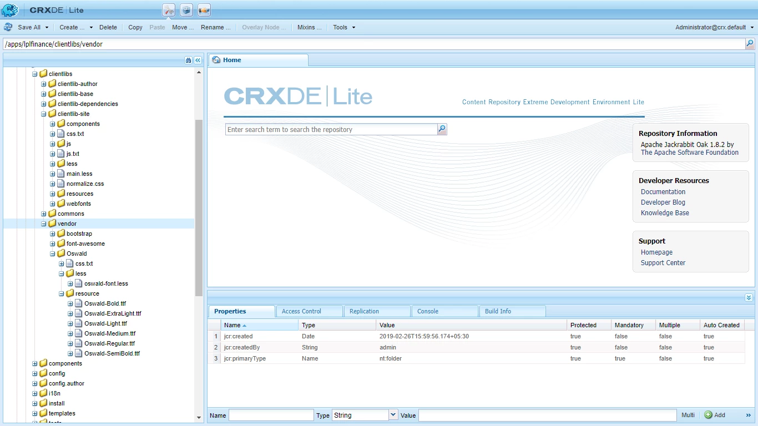Click the search icon next to the path bar
The height and width of the screenshot is (426, 758).
tap(750, 44)
